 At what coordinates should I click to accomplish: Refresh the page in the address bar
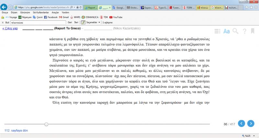[x=81, y=7]
